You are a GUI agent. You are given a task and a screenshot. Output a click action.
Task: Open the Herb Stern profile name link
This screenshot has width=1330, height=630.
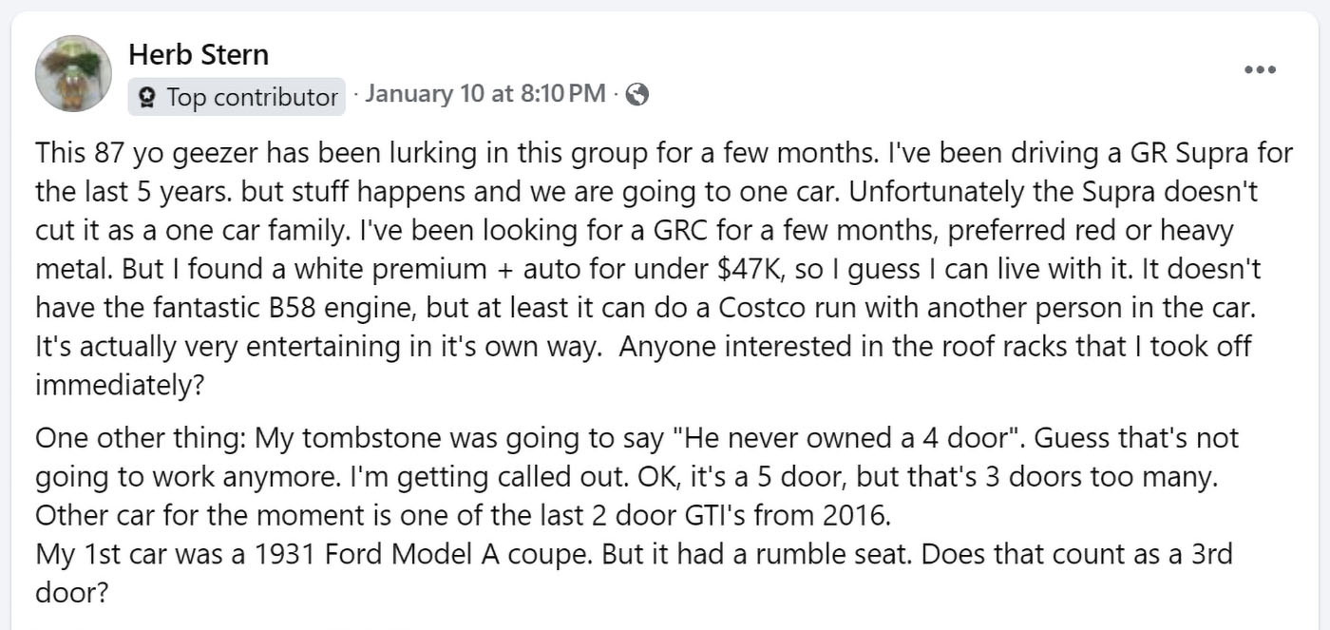point(198,55)
